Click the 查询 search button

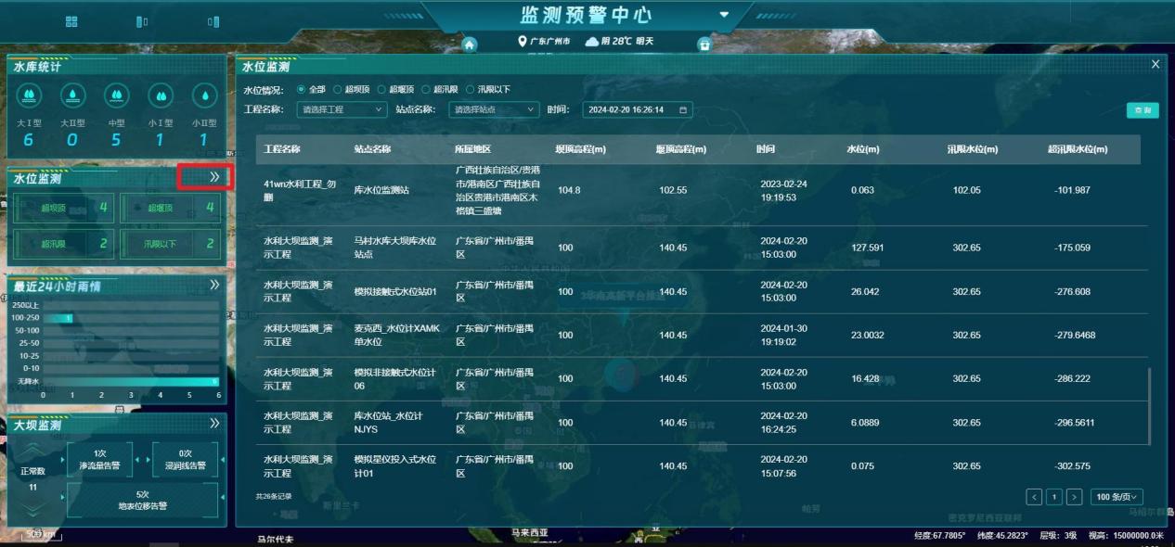(x=1143, y=110)
